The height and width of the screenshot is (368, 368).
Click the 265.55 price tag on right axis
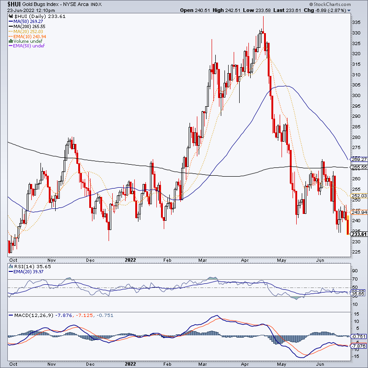tap(359, 167)
